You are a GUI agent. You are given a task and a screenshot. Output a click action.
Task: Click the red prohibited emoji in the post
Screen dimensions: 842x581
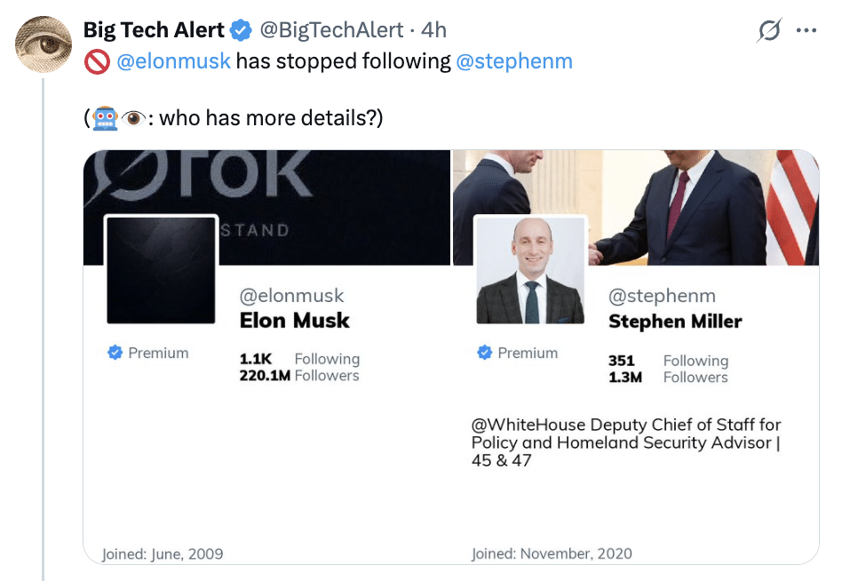coord(96,61)
